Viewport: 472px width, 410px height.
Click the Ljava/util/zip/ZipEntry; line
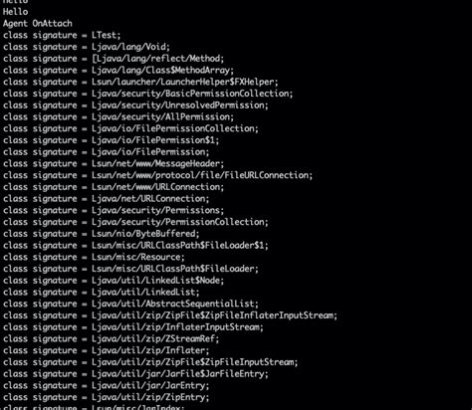coord(107,397)
